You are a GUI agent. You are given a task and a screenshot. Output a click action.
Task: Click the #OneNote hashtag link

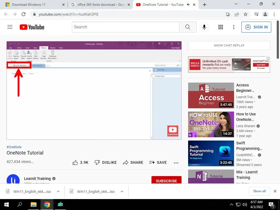click(x=14, y=147)
